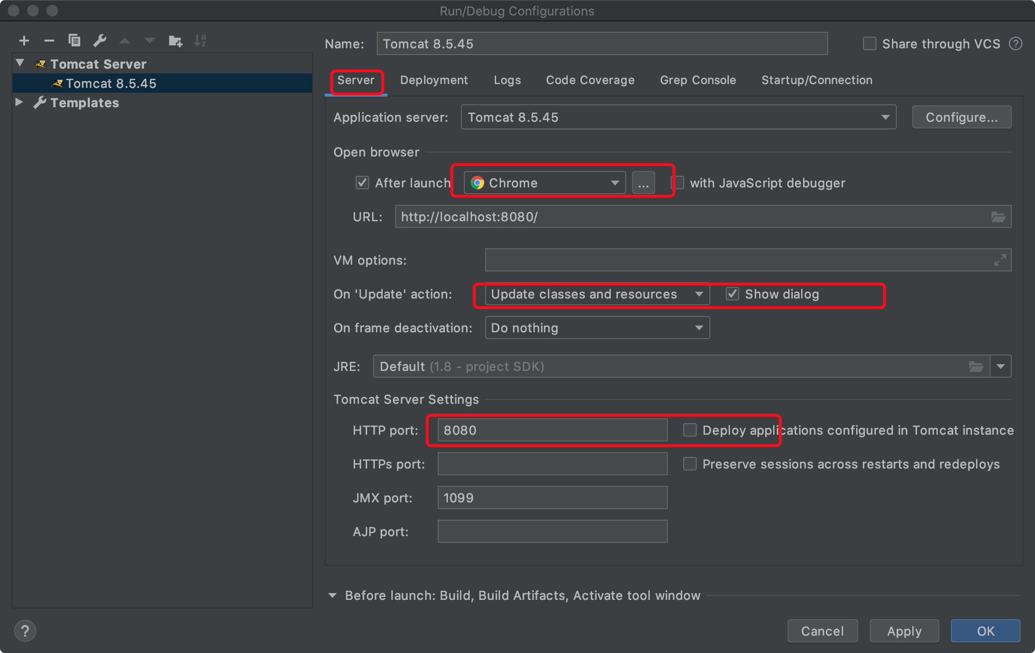This screenshot has width=1035, height=653.
Task: Move the configuration down with the arrow
Action: click(150, 41)
